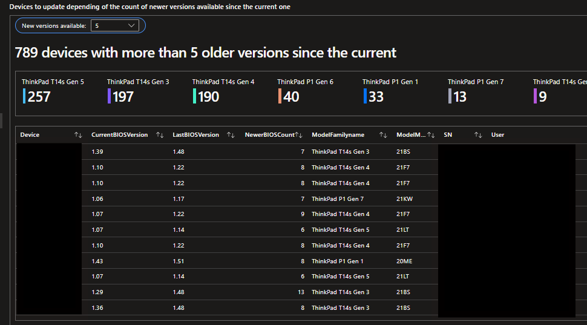Viewport: 587px width, 325px height.
Task: Click NewerBIOSCount value 9
Action: [303, 214]
